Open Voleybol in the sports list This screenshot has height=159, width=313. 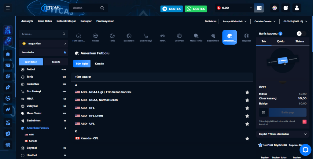click(43, 106)
